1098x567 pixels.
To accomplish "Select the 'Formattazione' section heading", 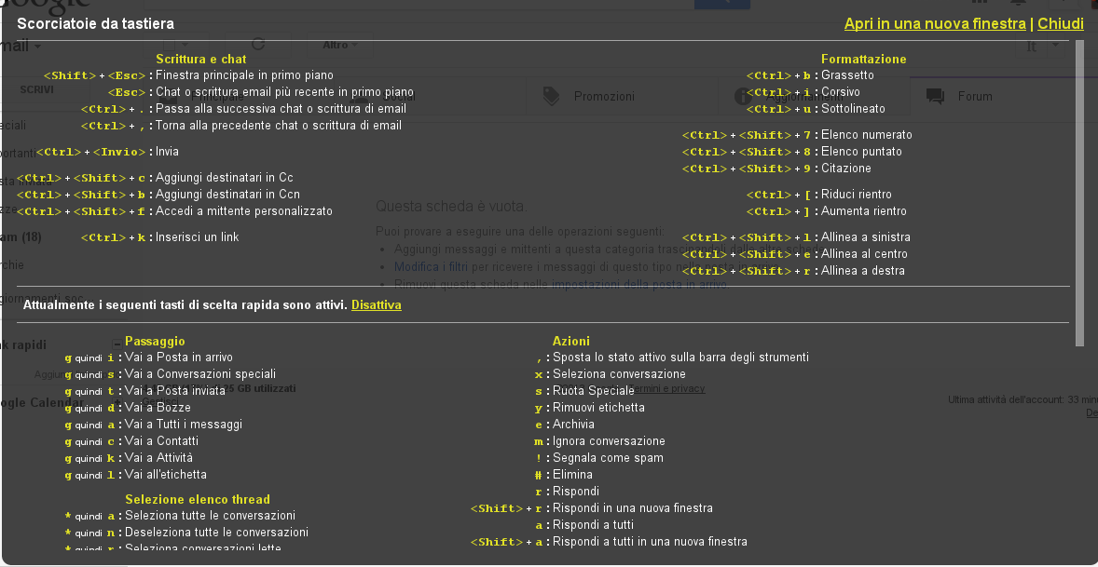I will pos(863,60).
